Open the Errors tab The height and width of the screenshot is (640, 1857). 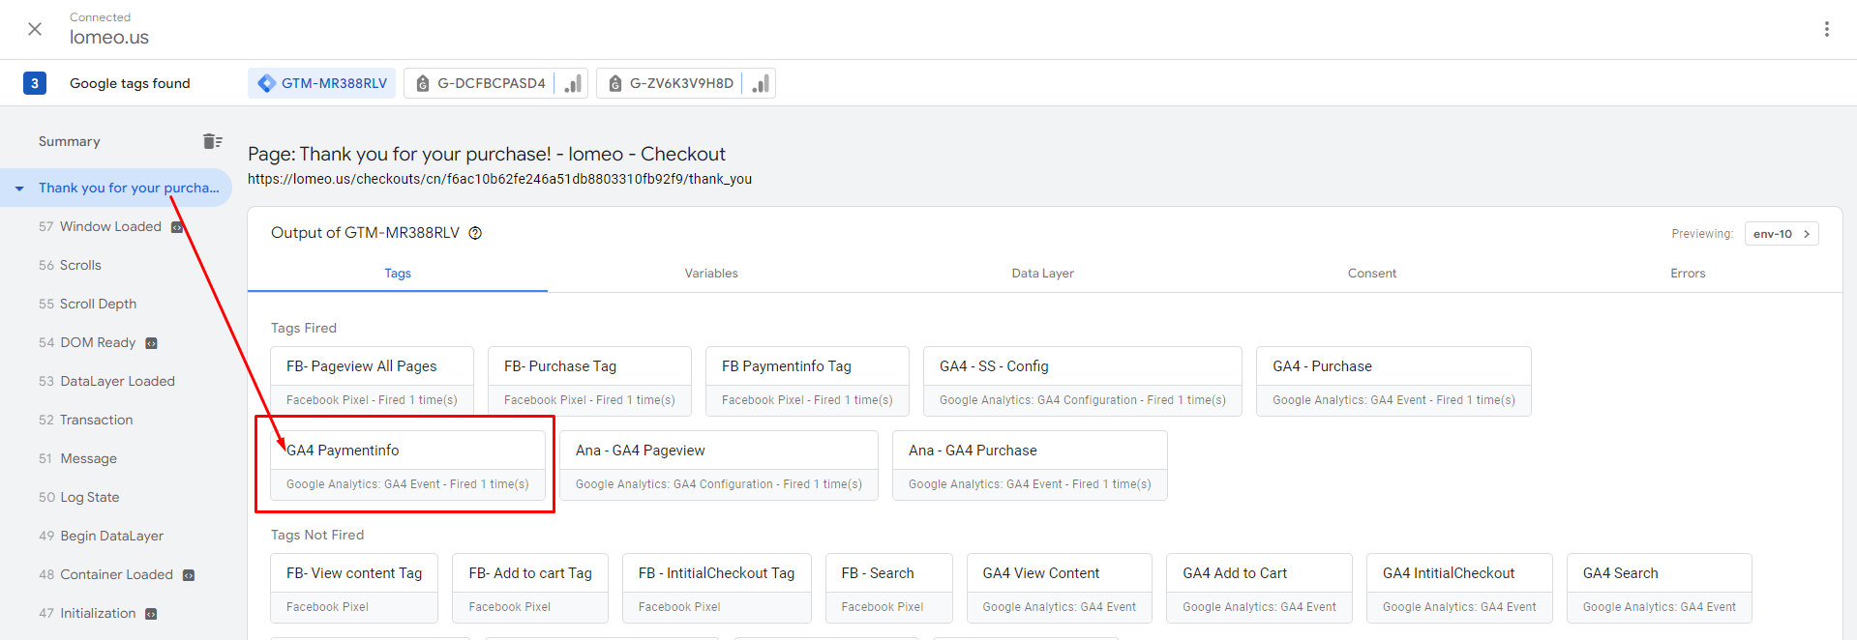tap(1687, 274)
